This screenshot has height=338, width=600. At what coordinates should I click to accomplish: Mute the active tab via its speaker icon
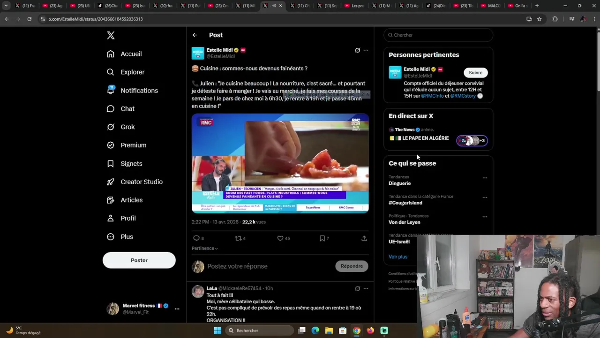[274, 6]
